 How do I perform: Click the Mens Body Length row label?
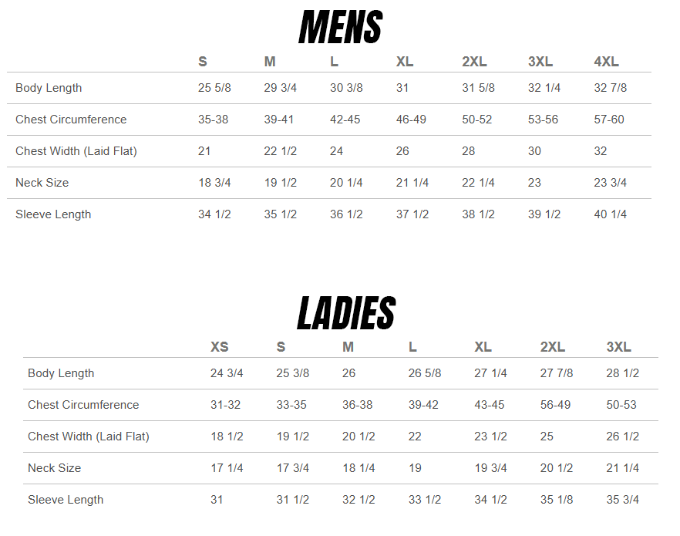click(49, 88)
